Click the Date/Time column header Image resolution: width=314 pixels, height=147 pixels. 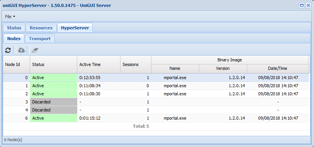278,68
